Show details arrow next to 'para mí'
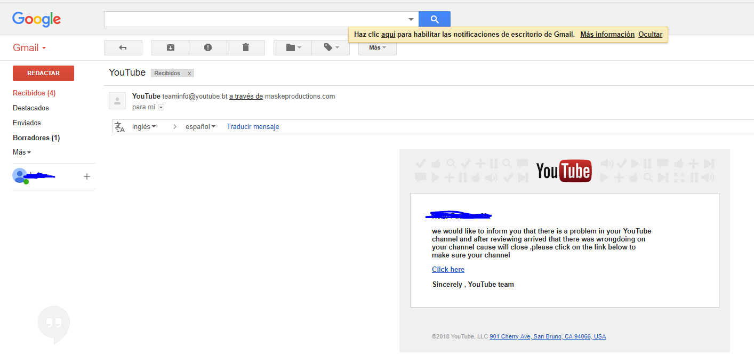The image size is (754, 355). tap(161, 107)
